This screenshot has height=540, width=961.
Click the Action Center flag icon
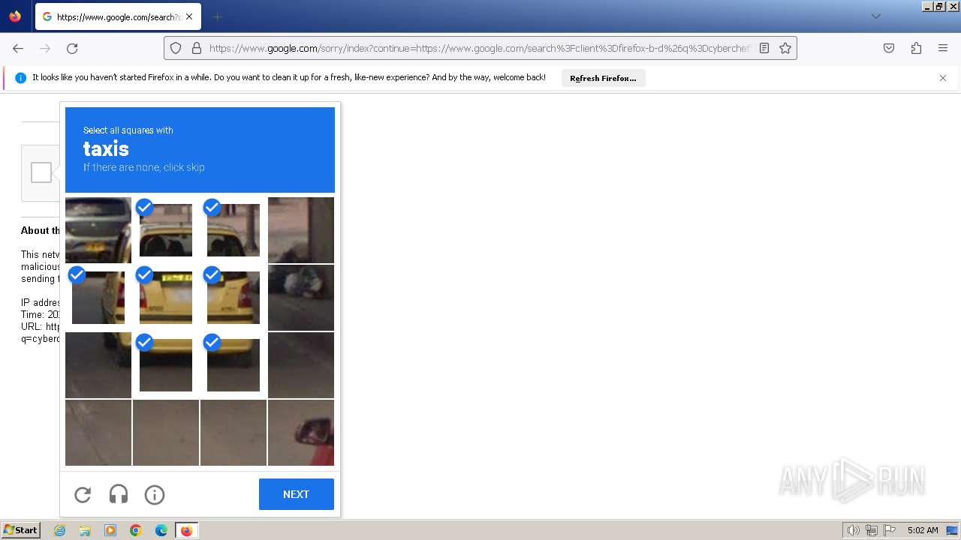tap(890, 530)
